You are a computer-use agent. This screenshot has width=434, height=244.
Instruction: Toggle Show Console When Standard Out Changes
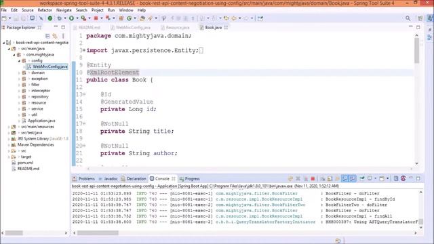click(x=345, y=178)
